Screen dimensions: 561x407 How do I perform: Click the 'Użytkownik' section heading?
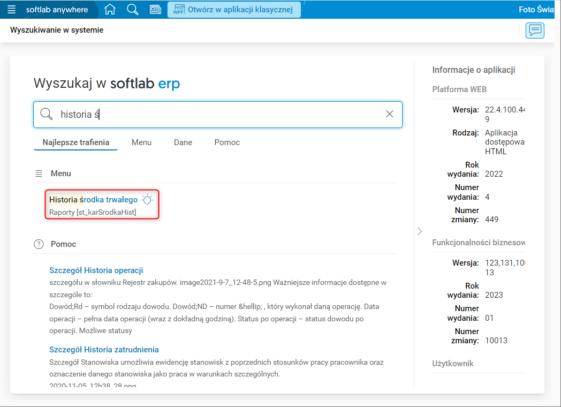coord(452,363)
